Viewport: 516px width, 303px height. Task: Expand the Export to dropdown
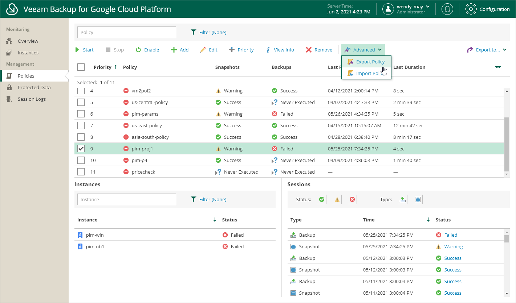point(487,50)
